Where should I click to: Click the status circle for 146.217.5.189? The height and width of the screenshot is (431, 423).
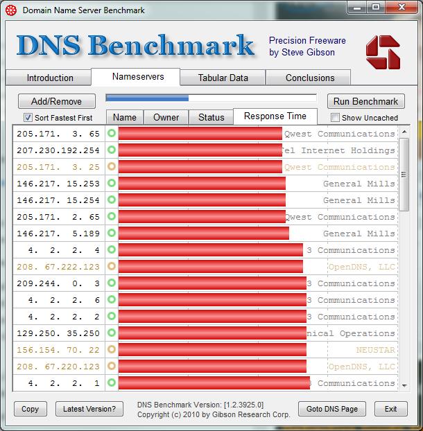click(112, 233)
